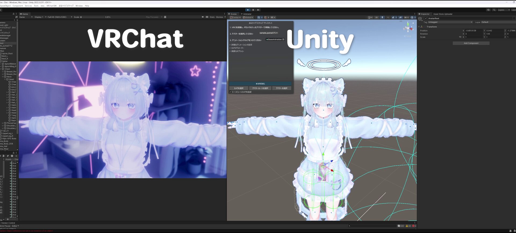Expand 詳細なアニメーションの設定 foldout
The height and width of the screenshot is (233, 516).
(241, 45)
